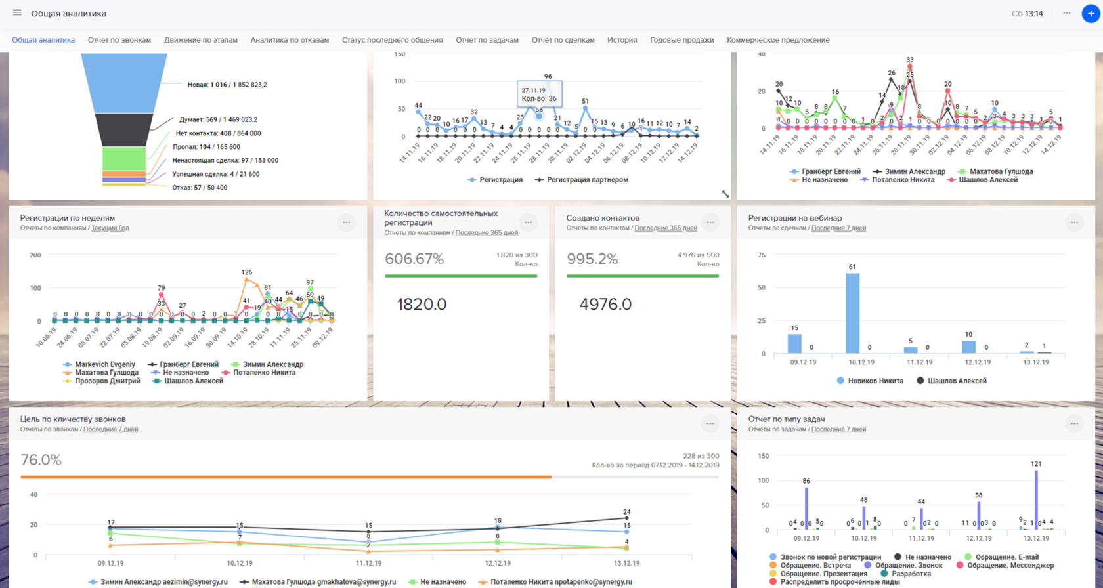
Task: Toggle Не назначено series in top-right chart legend
Action: pos(819,180)
